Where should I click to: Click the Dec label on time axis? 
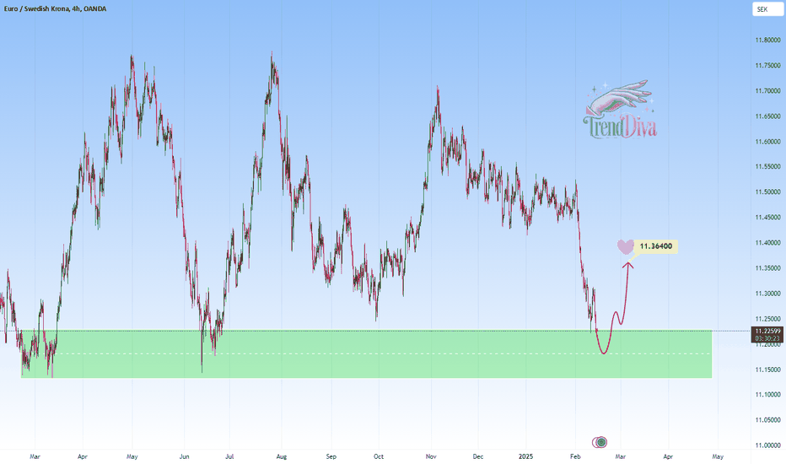(478, 456)
